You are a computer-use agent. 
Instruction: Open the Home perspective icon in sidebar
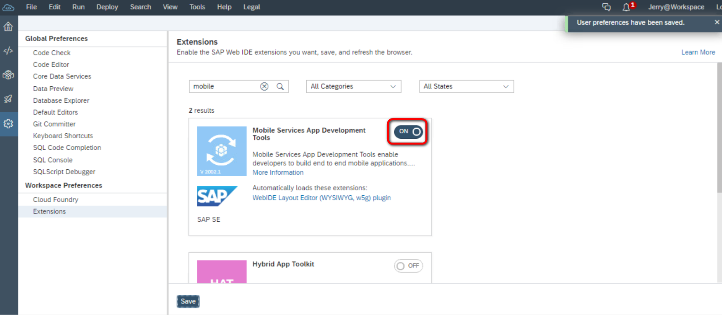click(x=8, y=27)
